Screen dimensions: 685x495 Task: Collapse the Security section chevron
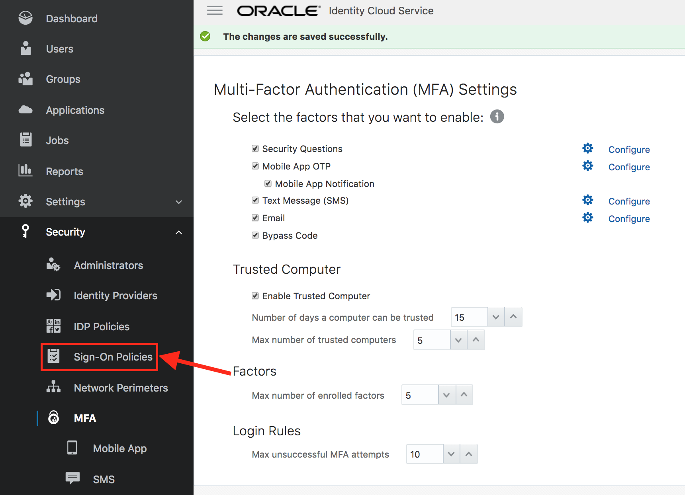179,232
